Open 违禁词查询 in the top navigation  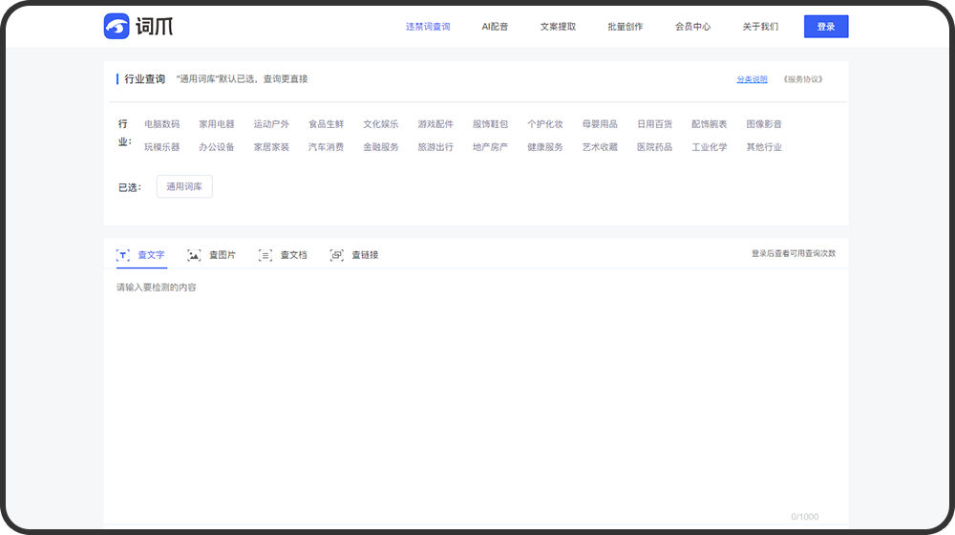coord(428,27)
